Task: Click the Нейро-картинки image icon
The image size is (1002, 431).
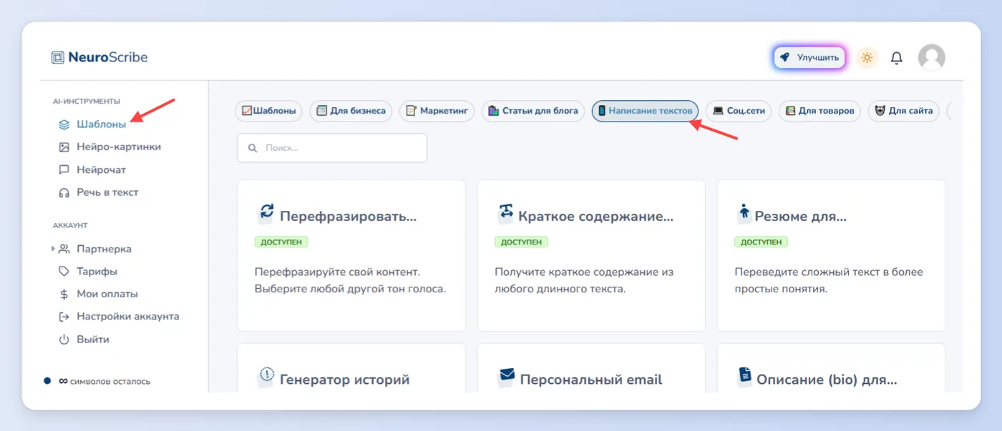Action: pos(64,147)
